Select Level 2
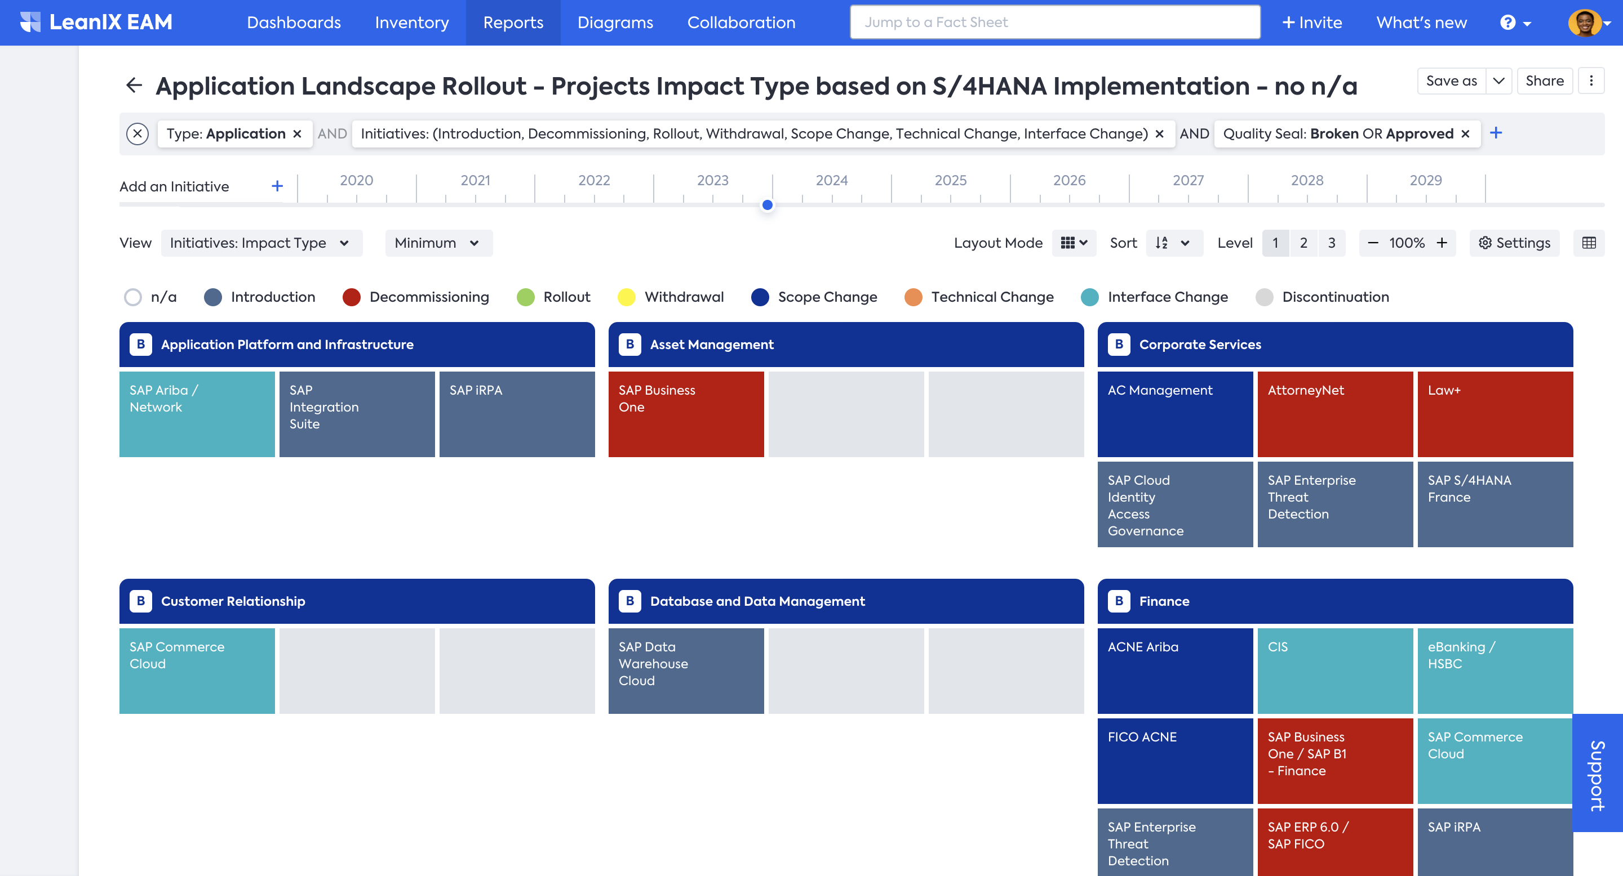This screenshot has width=1623, height=876. (1303, 243)
